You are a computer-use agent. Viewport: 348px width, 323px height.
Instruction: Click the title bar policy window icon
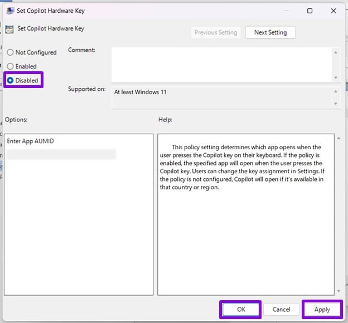point(10,11)
